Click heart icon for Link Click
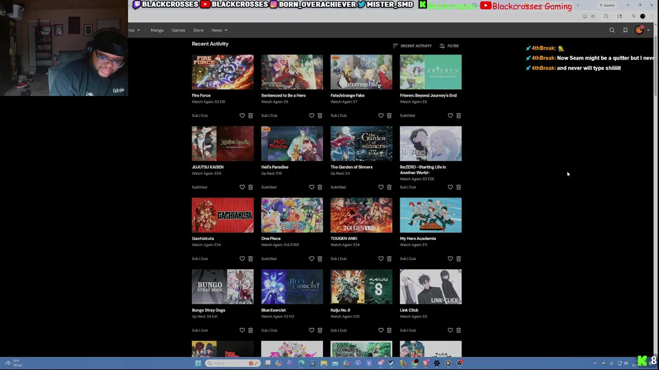Screen dimensions: 659x370 point(450,330)
